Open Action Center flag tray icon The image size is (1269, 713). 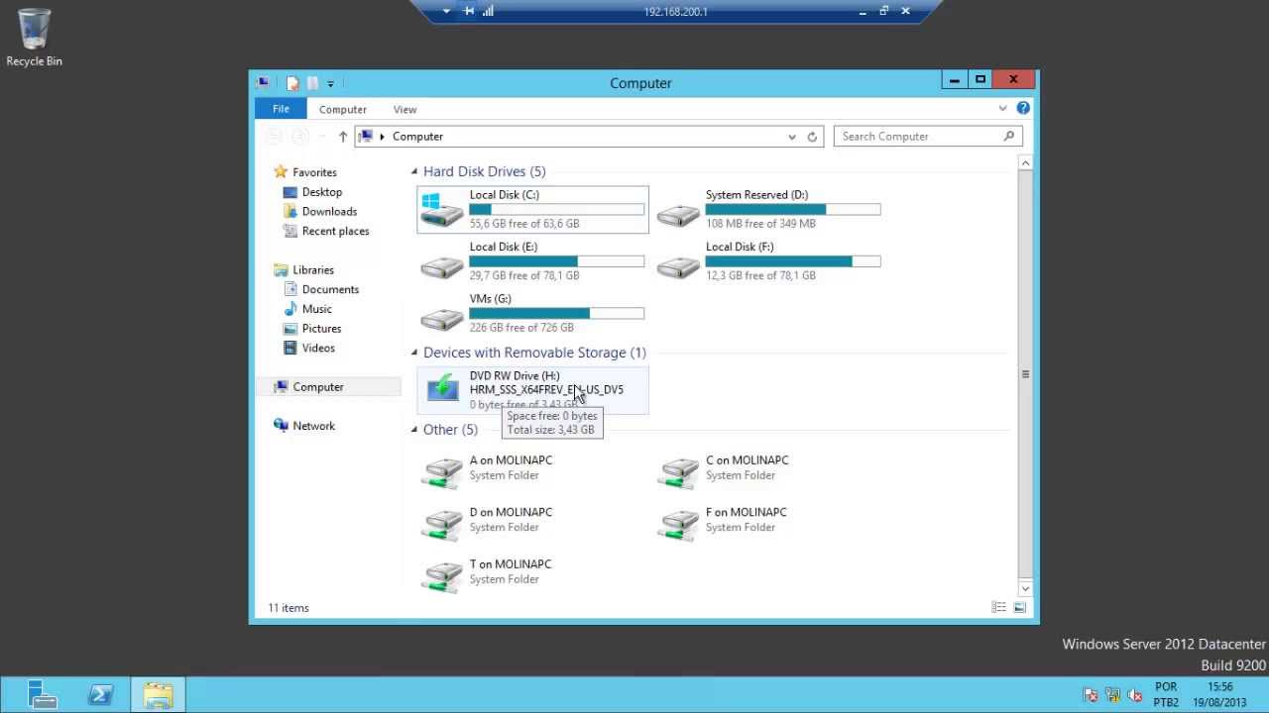tap(1091, 695)
